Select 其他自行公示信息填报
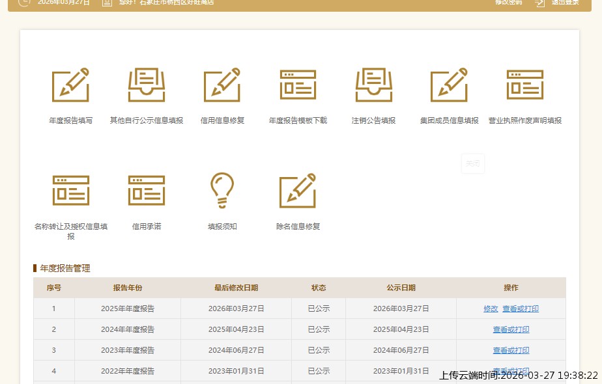602x384 pixels. (x=146, y=85)
